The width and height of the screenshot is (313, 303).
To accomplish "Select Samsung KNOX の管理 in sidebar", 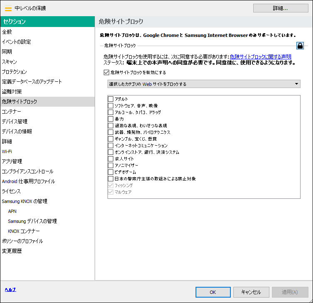I will [x=24, y=201].
